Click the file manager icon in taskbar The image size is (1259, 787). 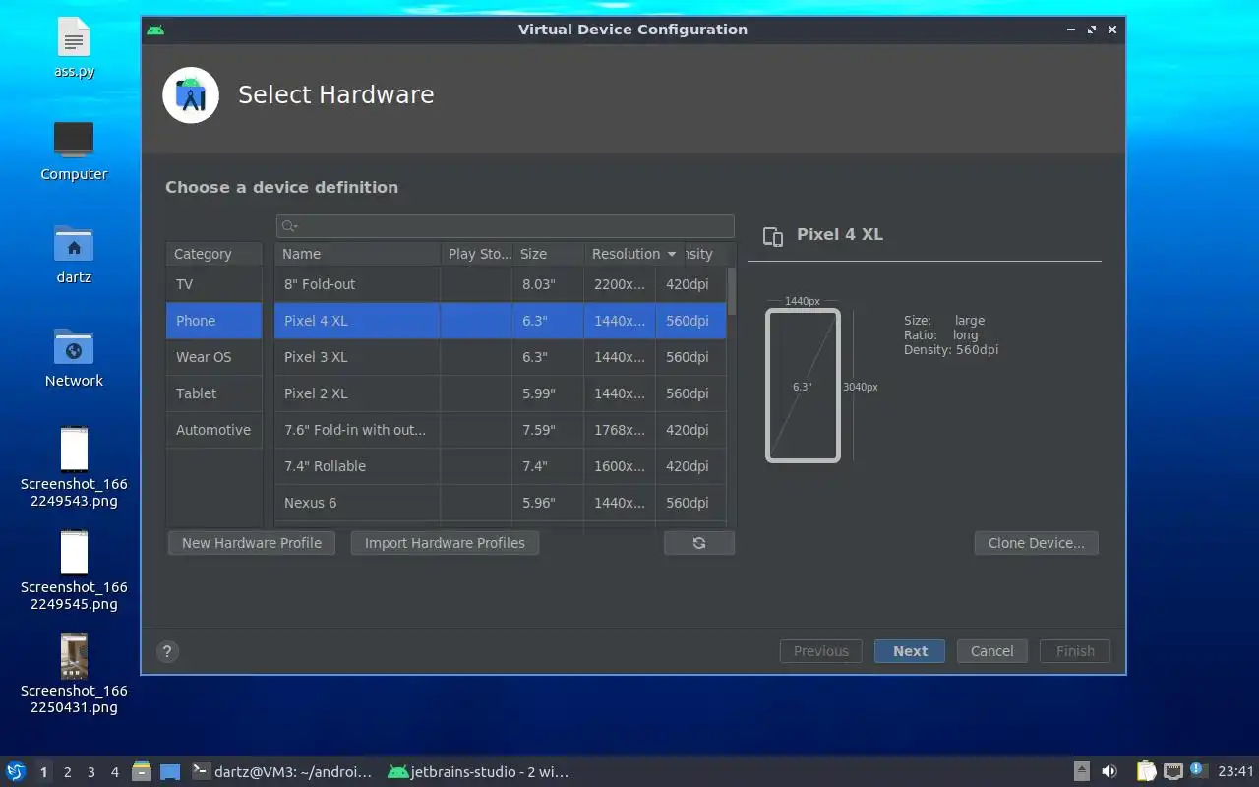pyautogui.click(x=142, y=771)
